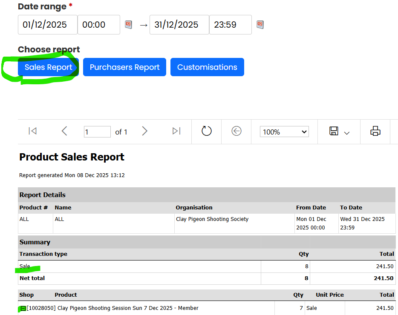Viewport: 398px width, 315px height.
Task: Go back to the parent report
Action: tap(236, 132)
